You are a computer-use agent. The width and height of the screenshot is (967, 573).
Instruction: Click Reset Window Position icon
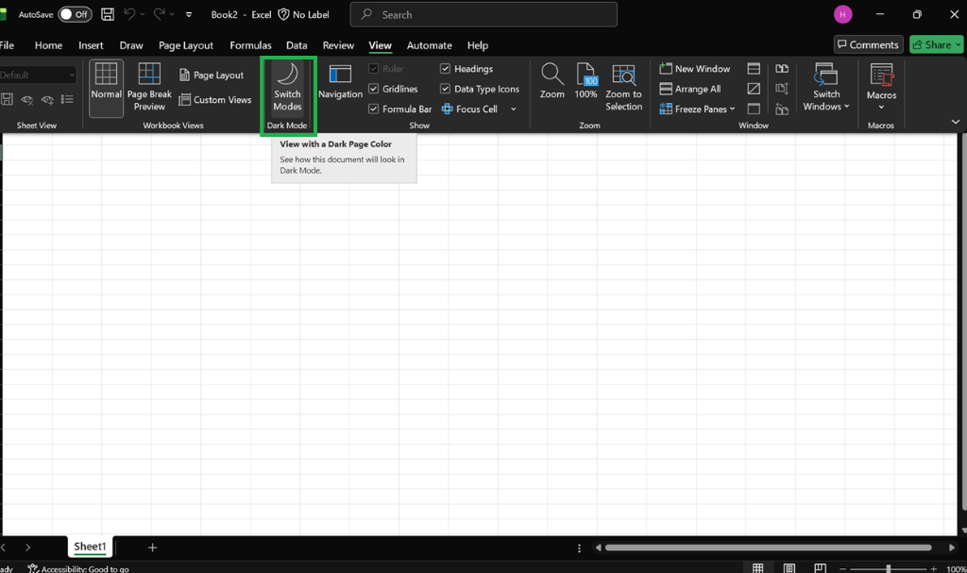(x=782, y=110)
